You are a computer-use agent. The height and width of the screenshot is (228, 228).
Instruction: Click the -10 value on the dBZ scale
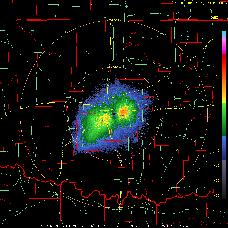217,166
